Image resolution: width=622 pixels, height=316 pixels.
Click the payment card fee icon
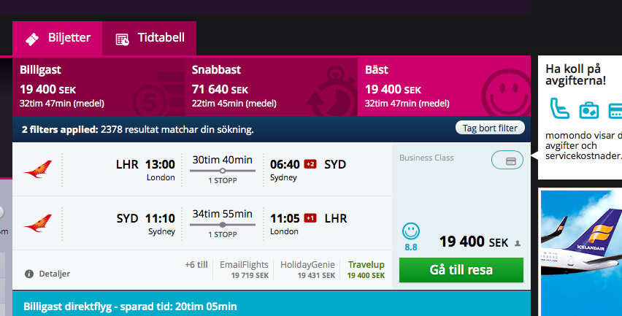(x=507, y=160)
